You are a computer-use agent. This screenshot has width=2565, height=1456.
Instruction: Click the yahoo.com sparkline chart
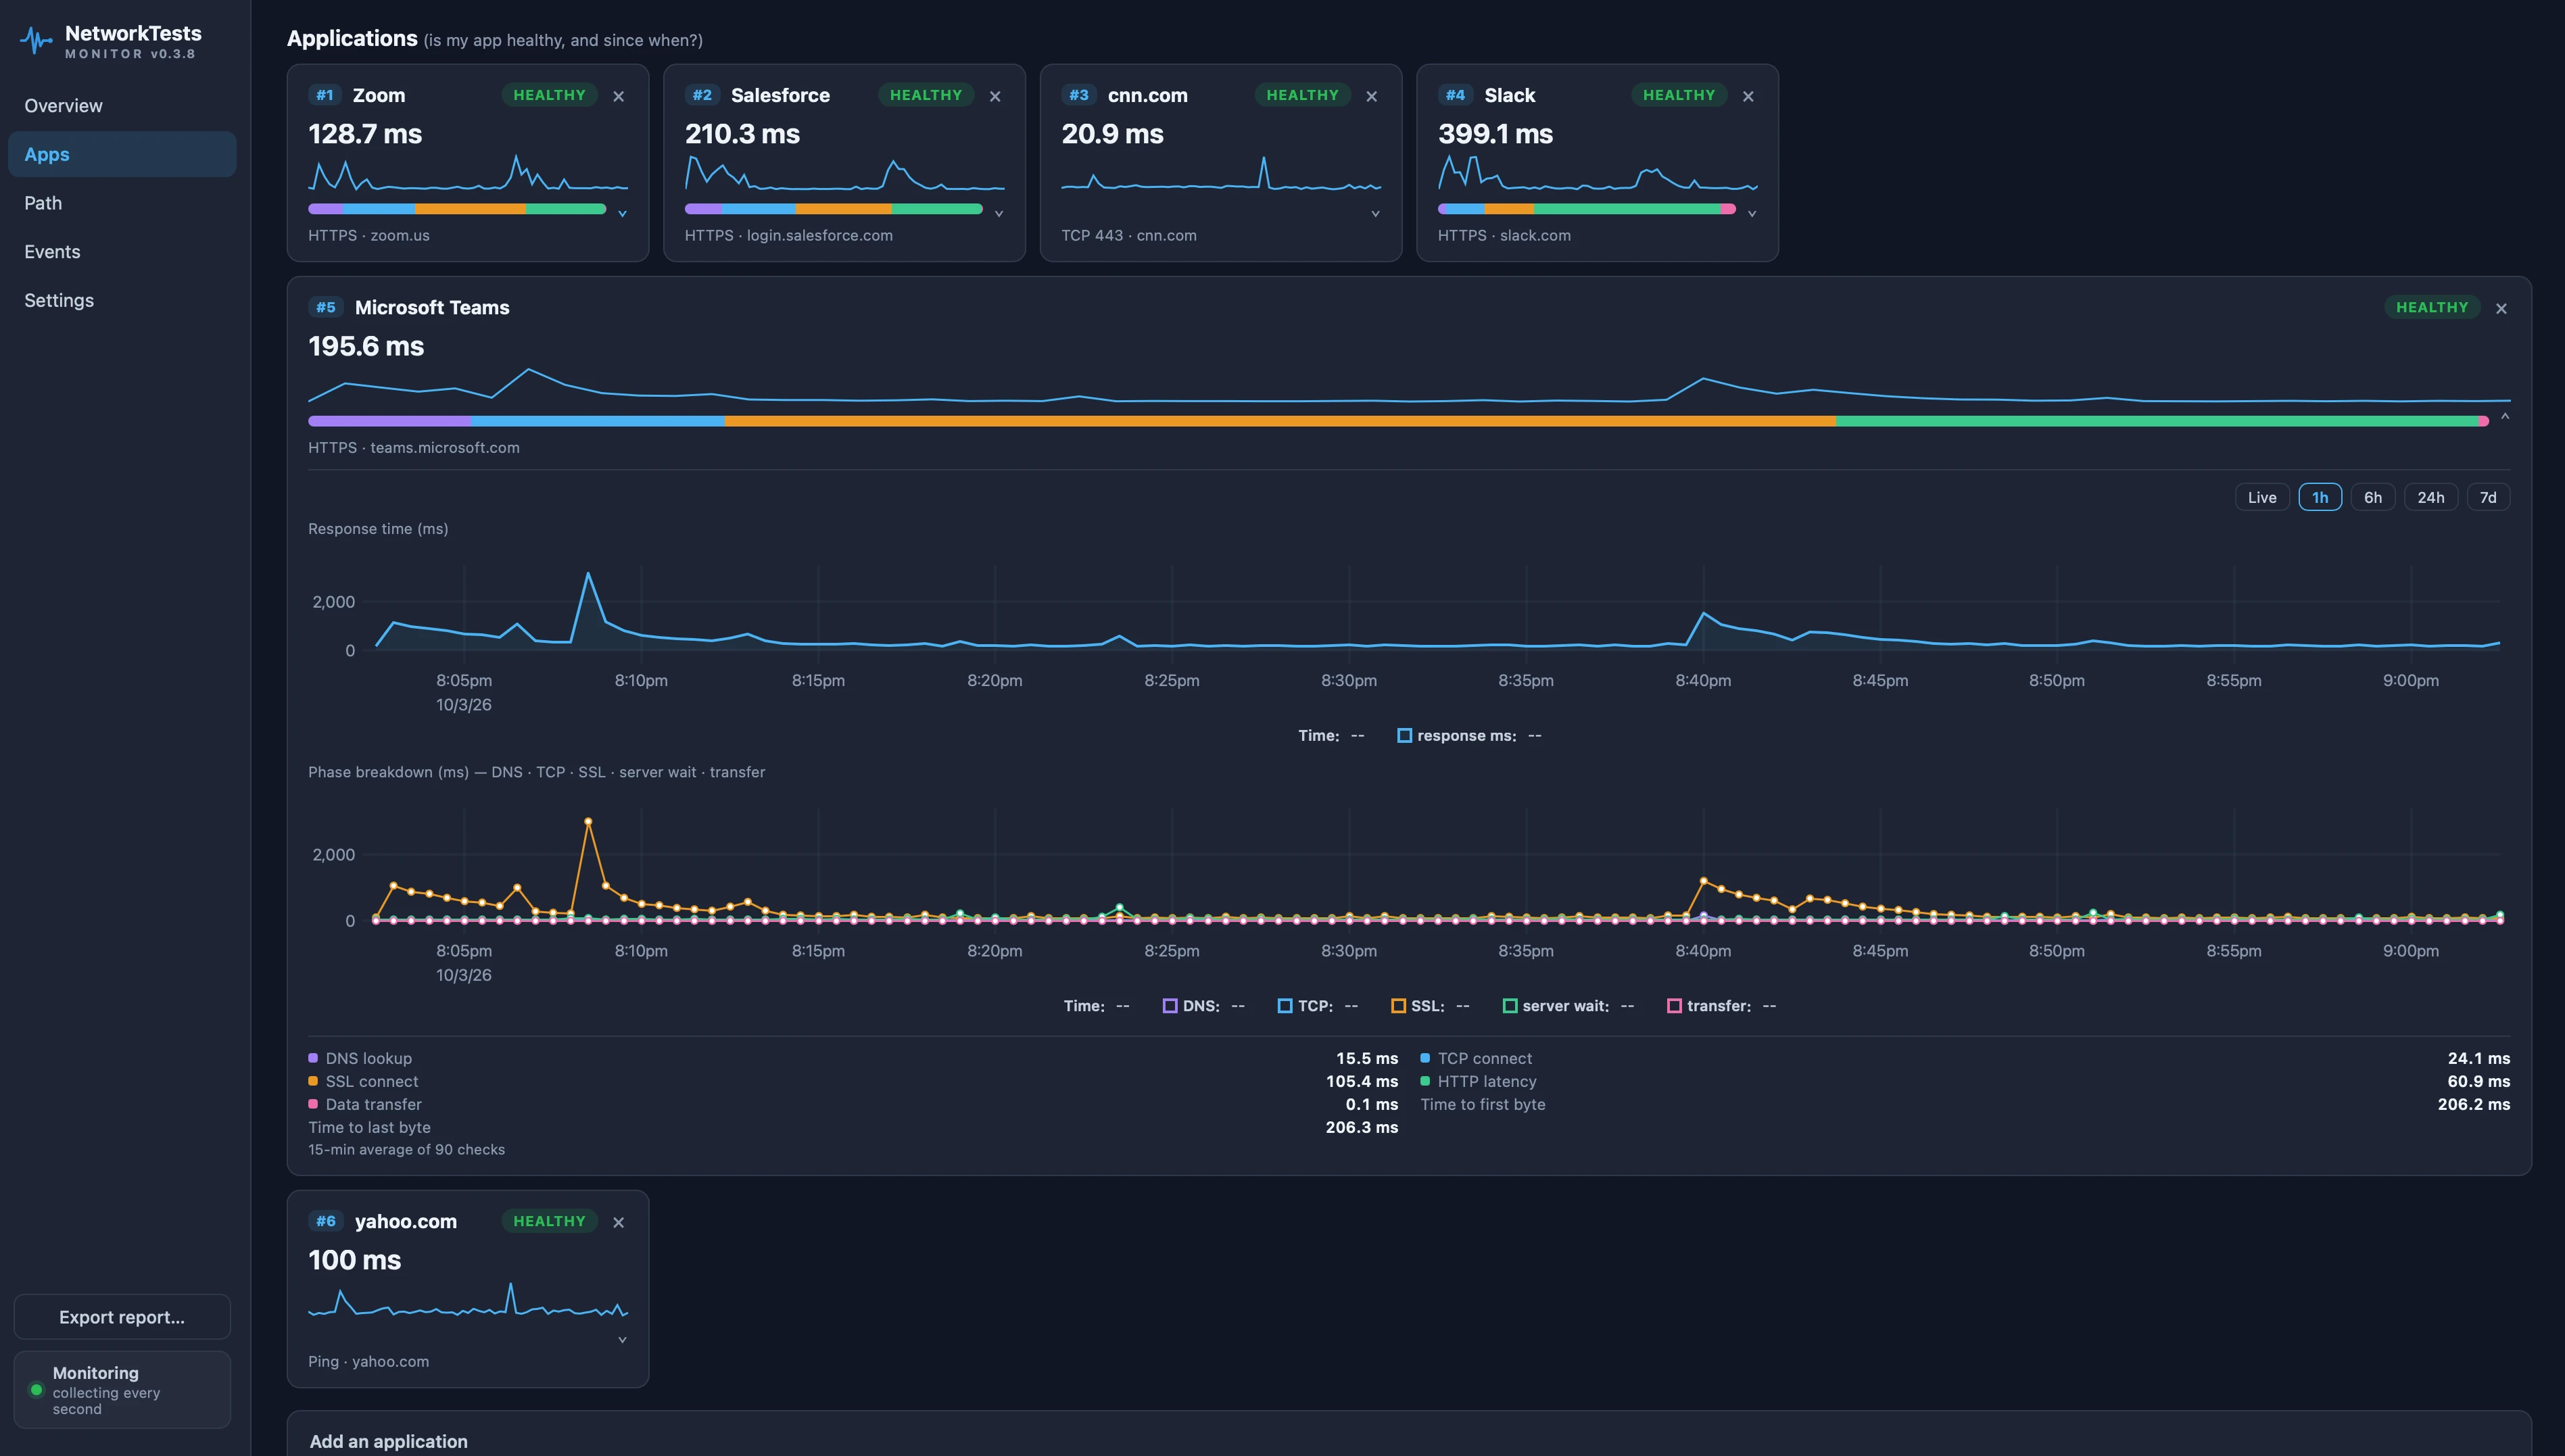(468, 1300)
